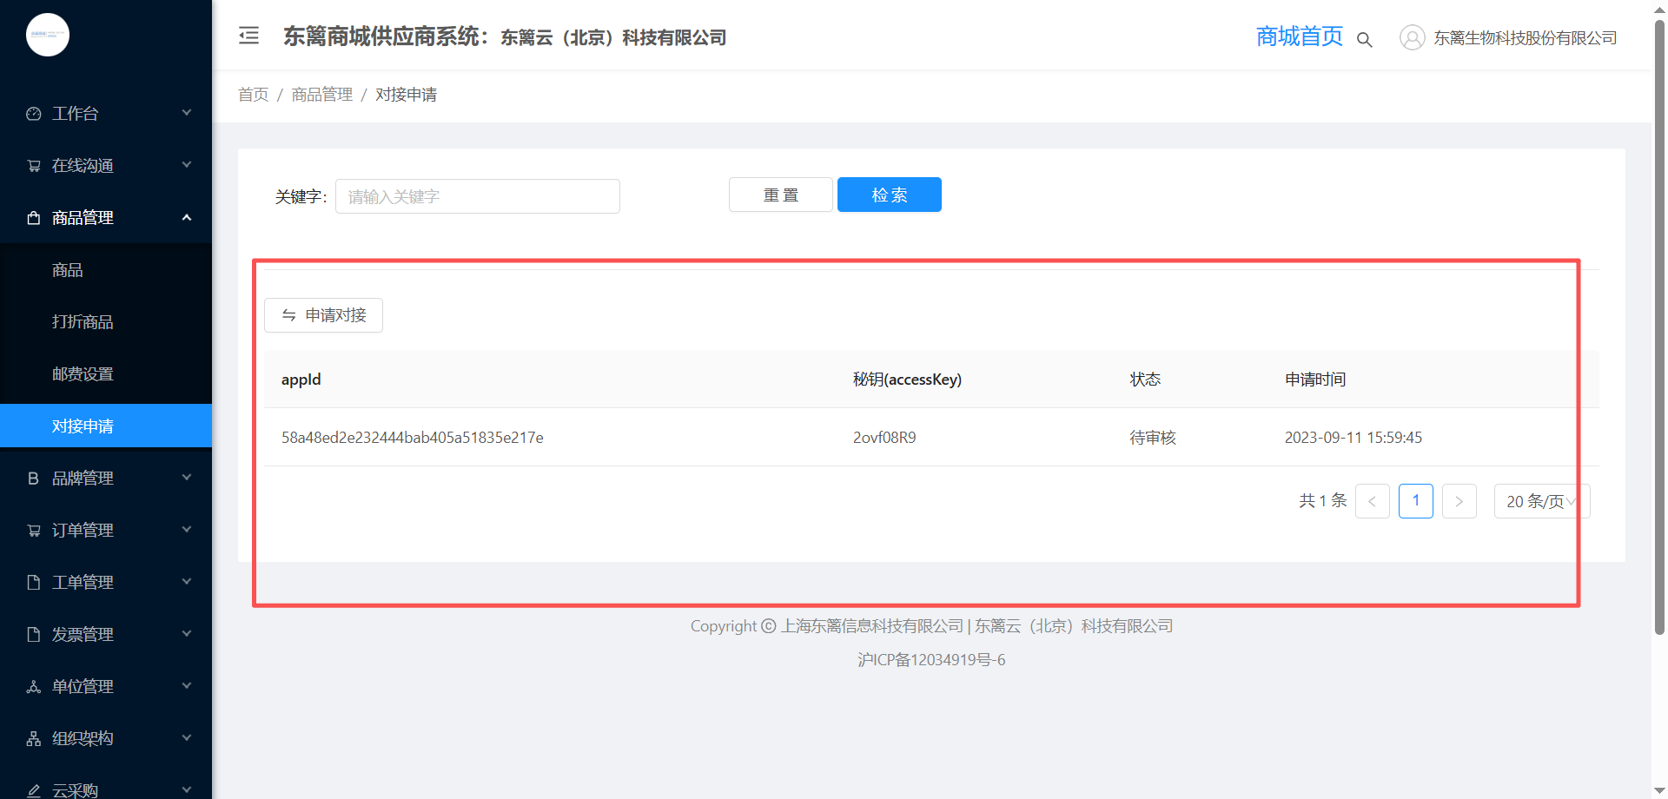The height and width of the screenshot is (799, 1668).
Task: Click the search magnifier icon in header
Action: coord(1365,40)
